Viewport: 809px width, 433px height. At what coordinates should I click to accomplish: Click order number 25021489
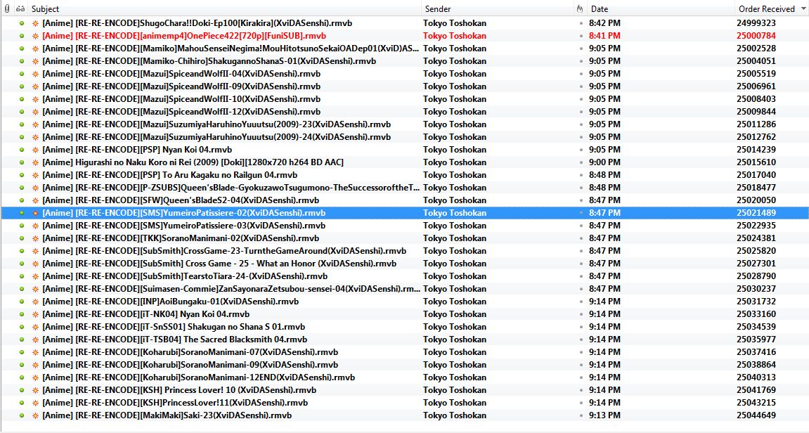coord(756,213)
